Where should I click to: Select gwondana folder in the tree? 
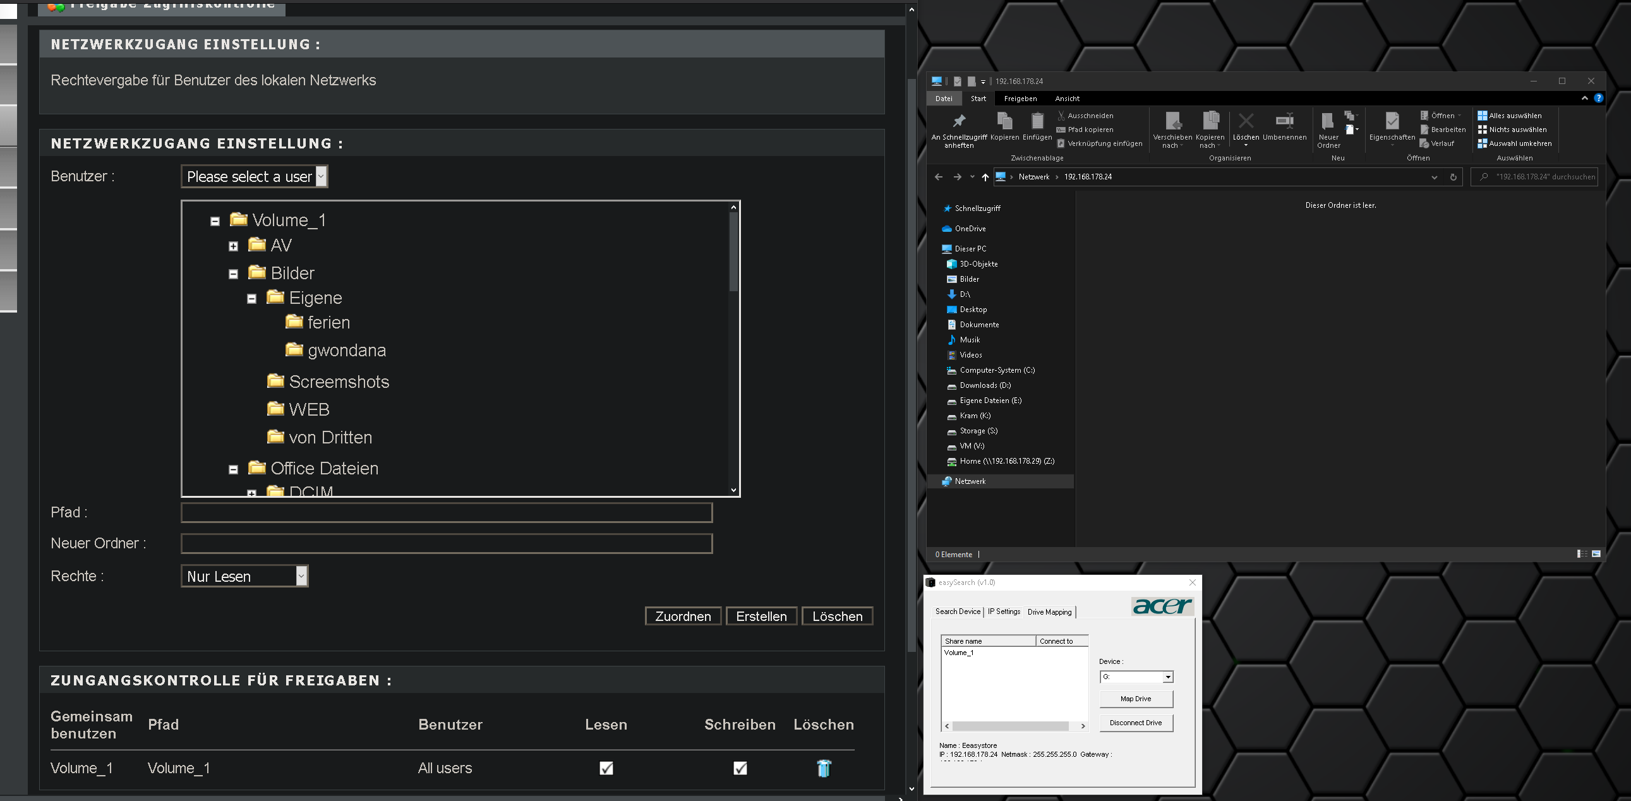(346, 350)
